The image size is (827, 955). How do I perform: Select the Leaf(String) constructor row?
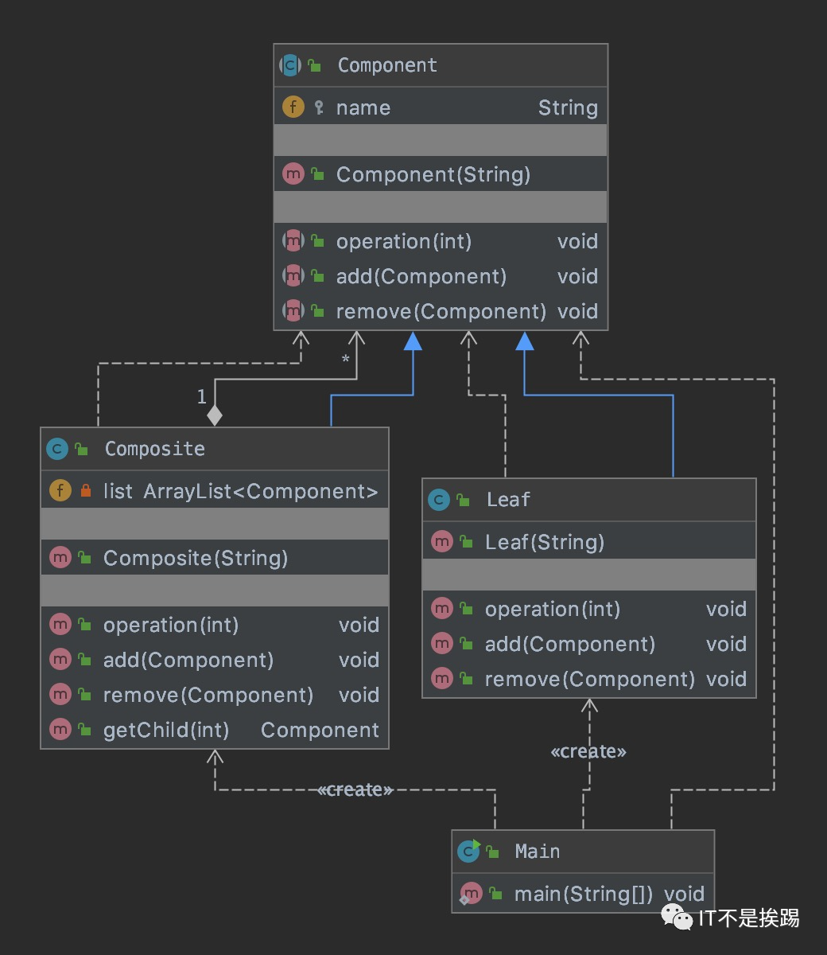click(589, 542)
